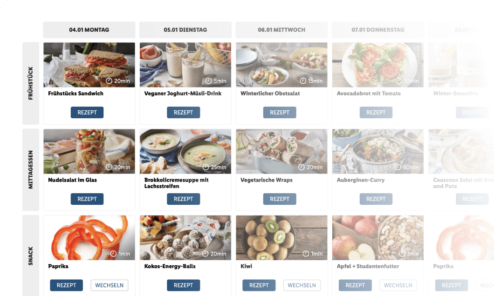Screen dimensions: 494x296
Task: Click the 15min clock icon on Winterlicher Obstsalat
Action: [x=303, y=81]
